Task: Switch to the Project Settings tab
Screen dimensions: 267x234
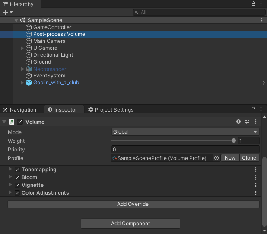Action: point(111,110)
